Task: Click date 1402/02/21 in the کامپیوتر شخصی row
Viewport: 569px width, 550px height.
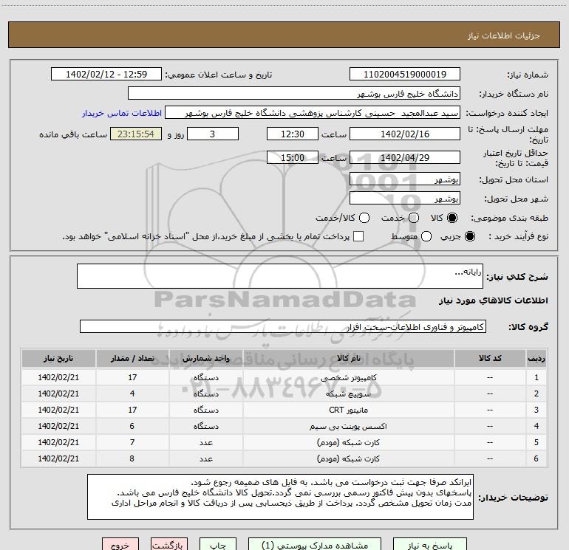Action: pyautogui.click(x=58, y=377)
